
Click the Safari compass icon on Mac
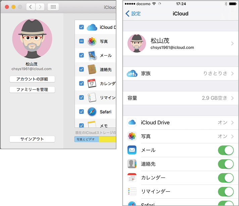click(x=92, y=112)
